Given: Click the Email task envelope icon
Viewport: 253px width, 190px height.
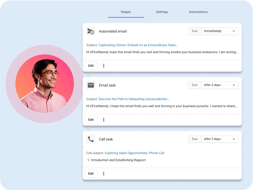Looking at the screenshot, I should (x=91, y=85).
